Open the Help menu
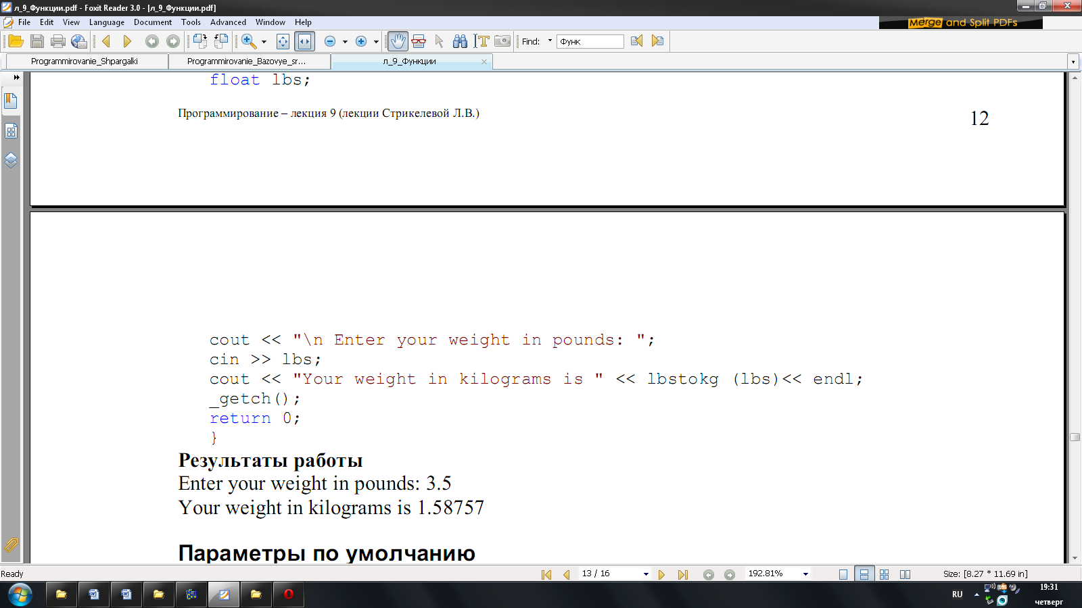Screen dimensions: 1082x608 303,22
